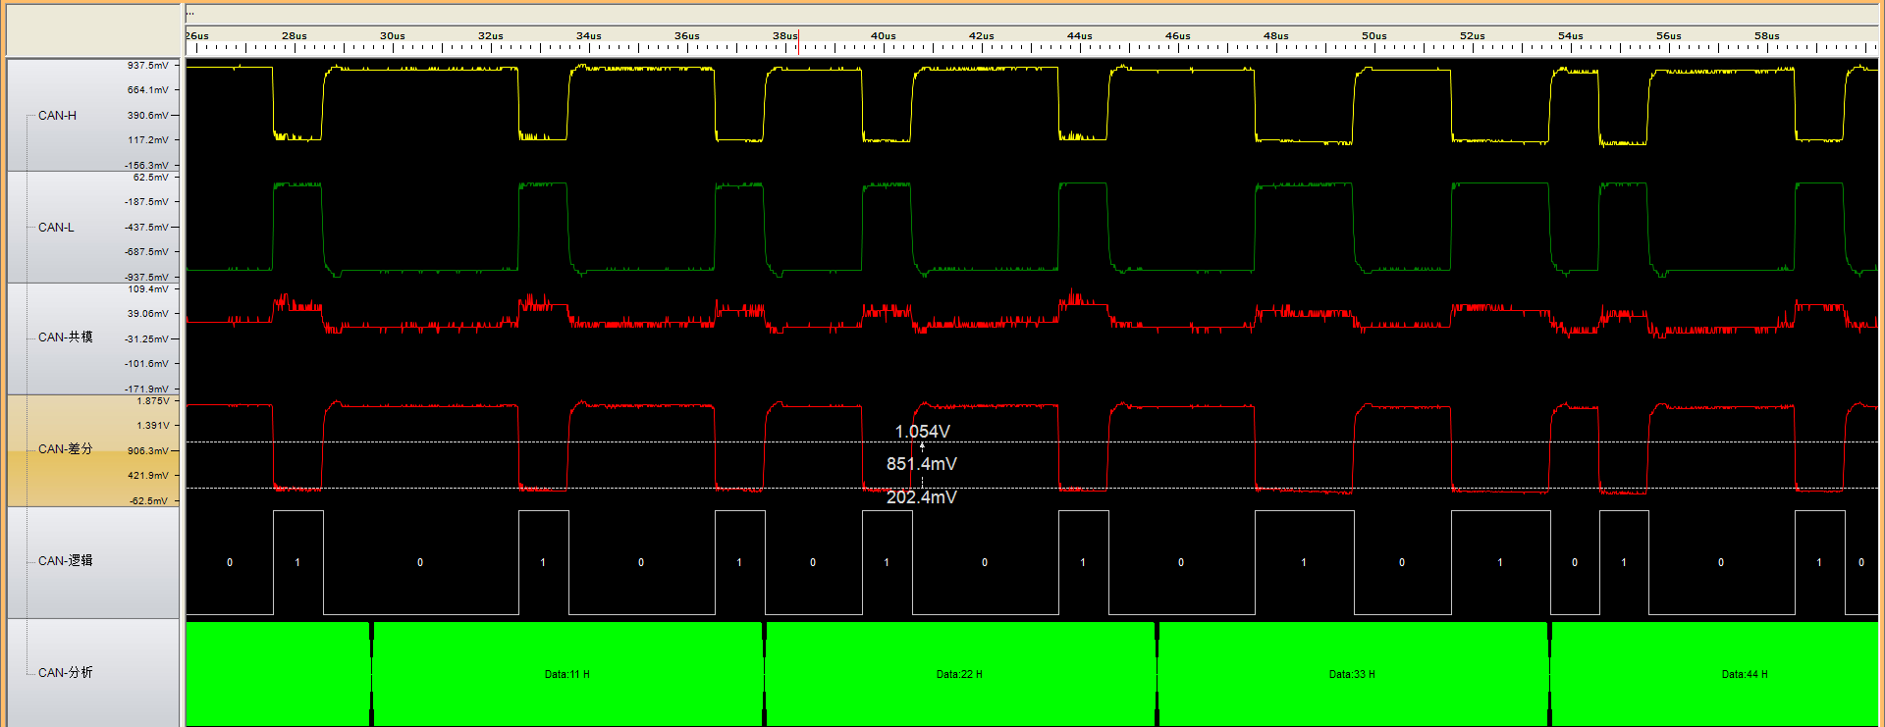1885x727 pixels.
Task: Click the -937.5mV scale value for CAN-L
Action: coord(147,278)
